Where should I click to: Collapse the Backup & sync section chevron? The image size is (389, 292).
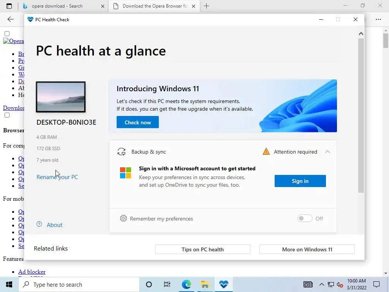pyautogui.click(x=327, y=152)
